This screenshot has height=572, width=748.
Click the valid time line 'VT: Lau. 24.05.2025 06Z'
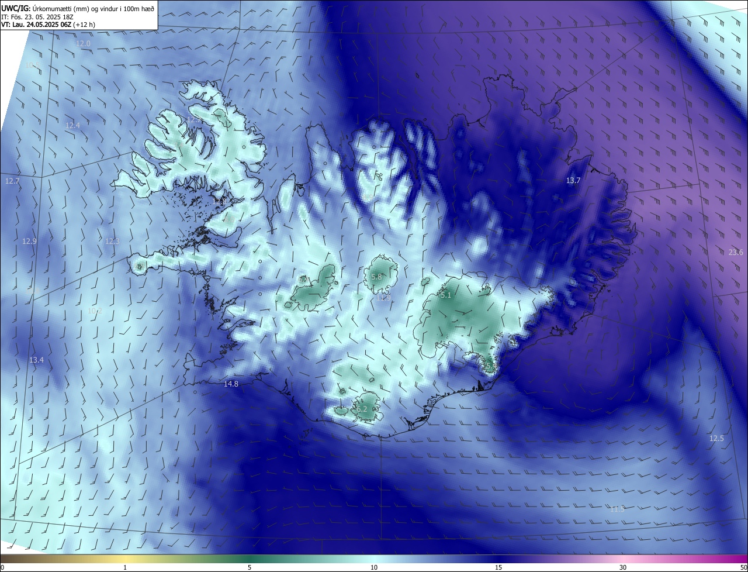pos(37,25)
